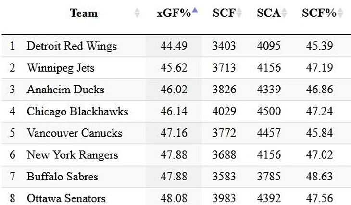Click the xGF% ascending sort arrow
Viewport: 351px width, 205px height.
pos(195,11)
